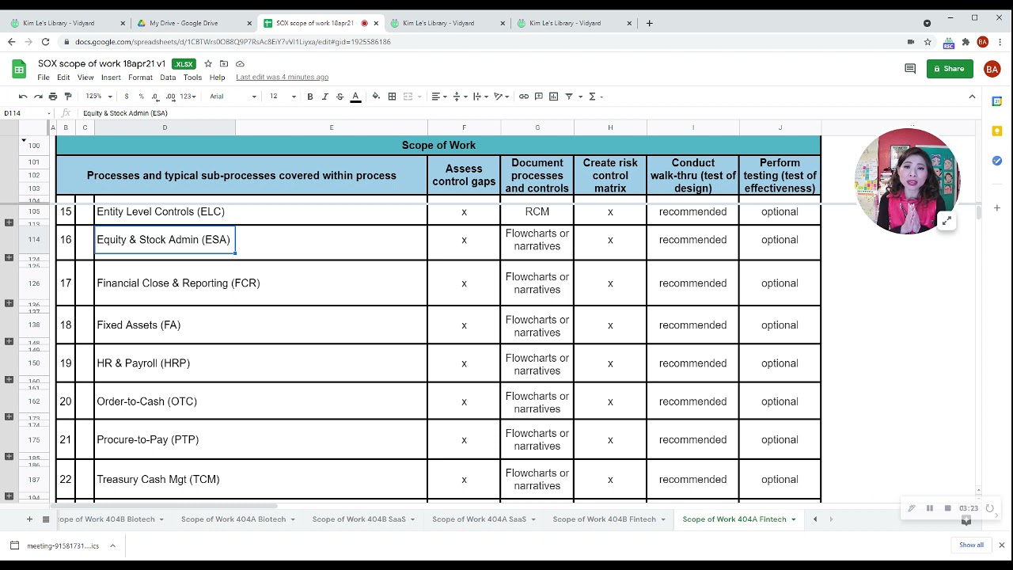Insert a chart via toolbar

(554, 97)
